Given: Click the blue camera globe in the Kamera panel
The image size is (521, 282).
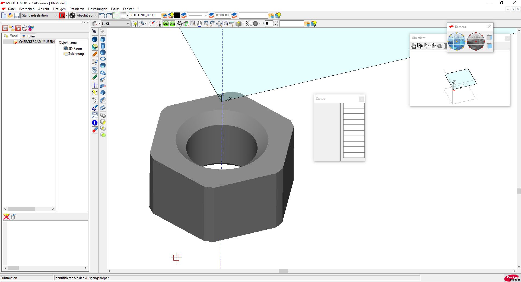Looking at the screenshot, I should point(456,41).
